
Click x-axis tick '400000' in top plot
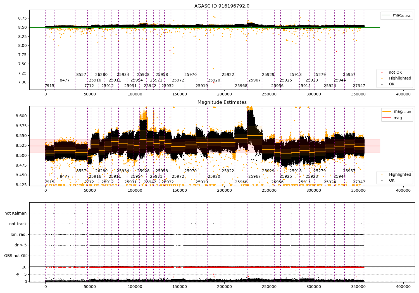point(403,94)
